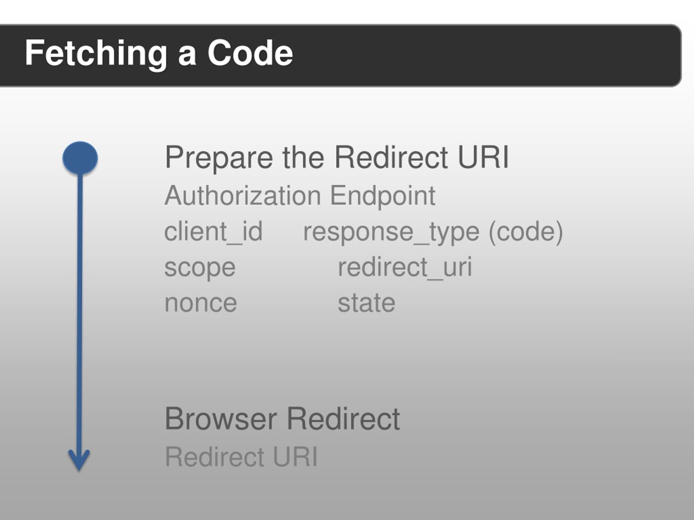Select the 'Fetching a Code' title text

tap(159, 53)
